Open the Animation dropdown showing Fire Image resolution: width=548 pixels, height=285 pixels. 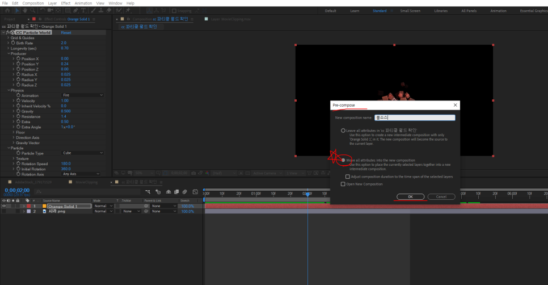point(82,95)
